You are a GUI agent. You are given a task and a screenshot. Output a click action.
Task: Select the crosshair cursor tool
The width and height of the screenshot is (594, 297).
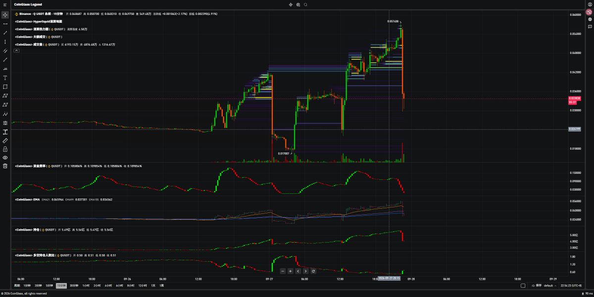click(x=5, y=15)
